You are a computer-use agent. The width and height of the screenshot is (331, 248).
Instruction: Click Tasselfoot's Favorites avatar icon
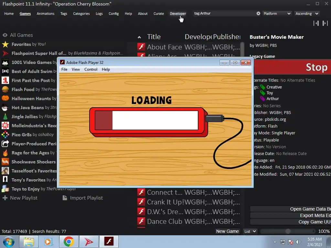coord(5,171)
